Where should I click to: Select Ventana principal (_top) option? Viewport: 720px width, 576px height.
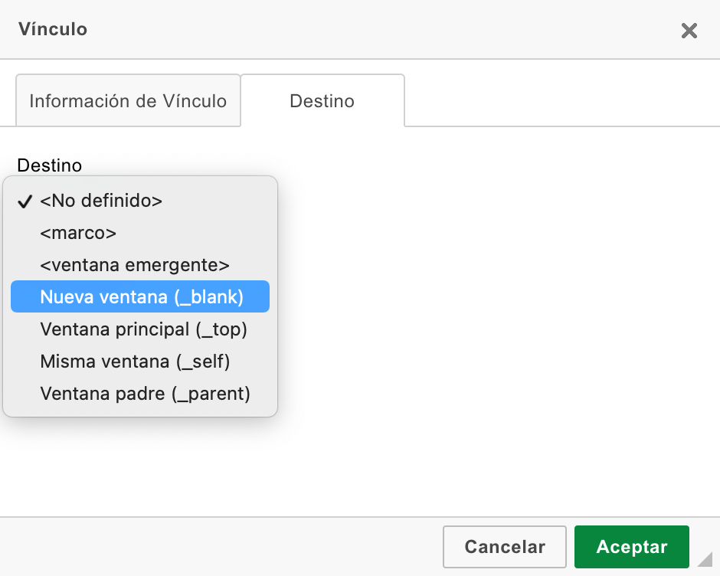pyautogui.click(x=140, y=329)
